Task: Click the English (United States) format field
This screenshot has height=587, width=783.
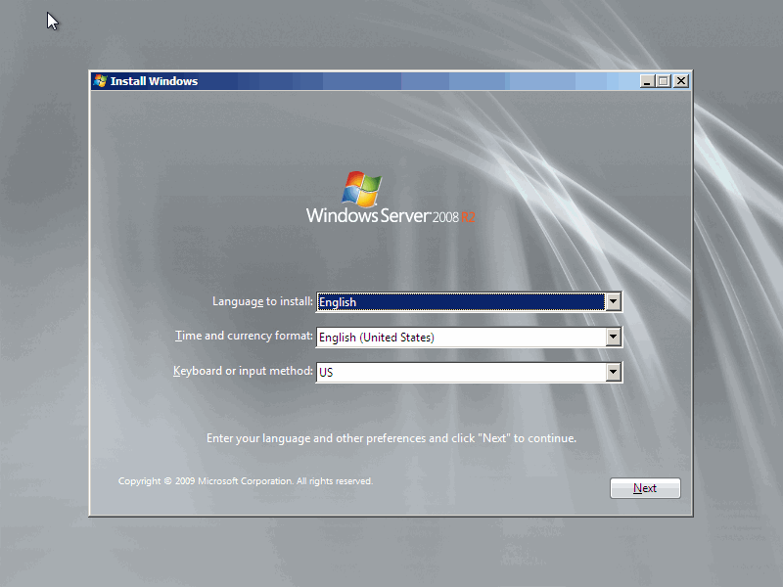Action: pos(461,337)
